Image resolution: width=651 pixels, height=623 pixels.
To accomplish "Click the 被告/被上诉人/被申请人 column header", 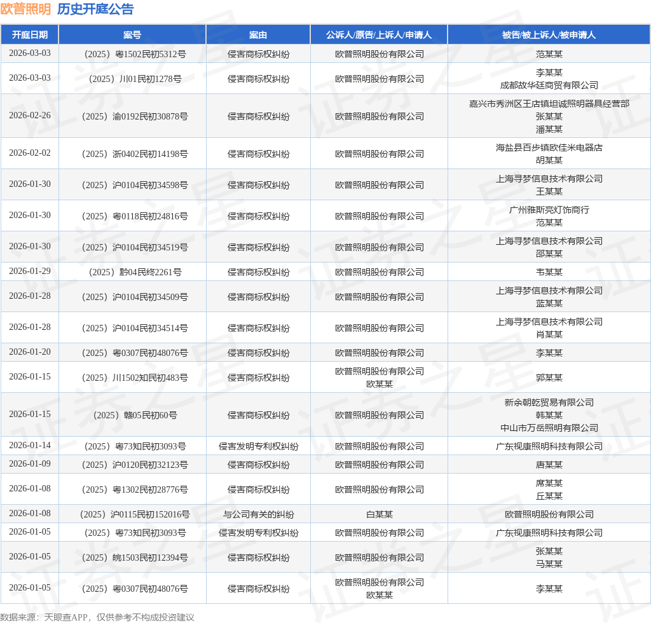I will (549, 35).
